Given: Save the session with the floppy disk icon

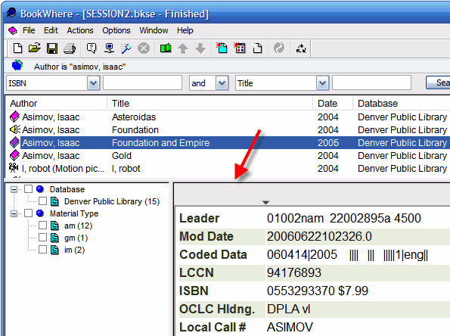Looking at the screenshot, I should pos(52,48).
